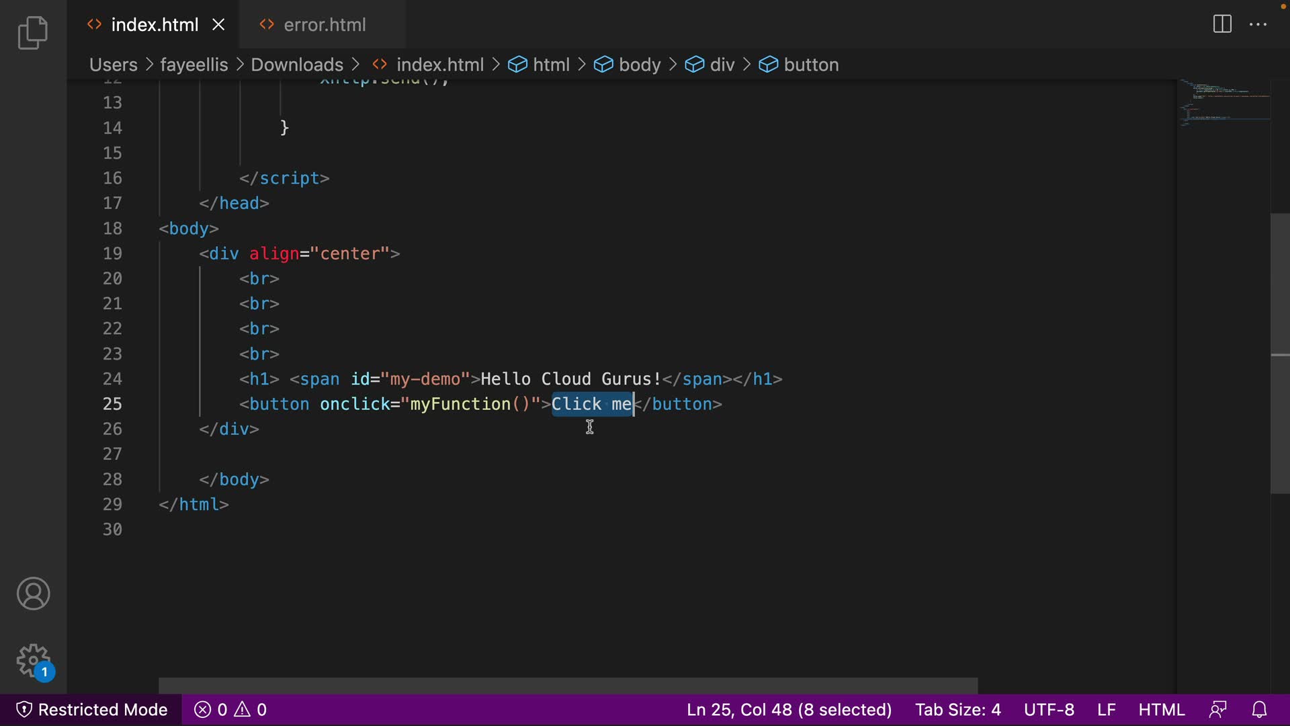1290x726 pixels.
Task: Click the notifications bell icon
Action: [x=1260, y=710]
